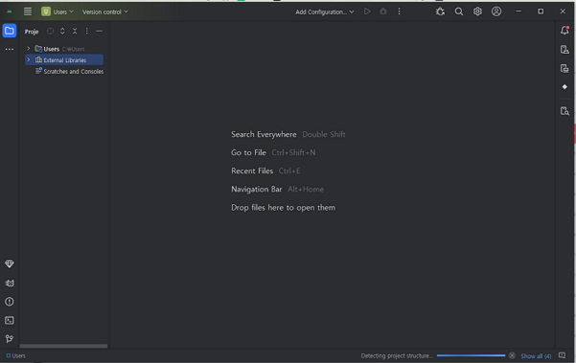Open the Device Manager tool window icon

click(564, 50)
